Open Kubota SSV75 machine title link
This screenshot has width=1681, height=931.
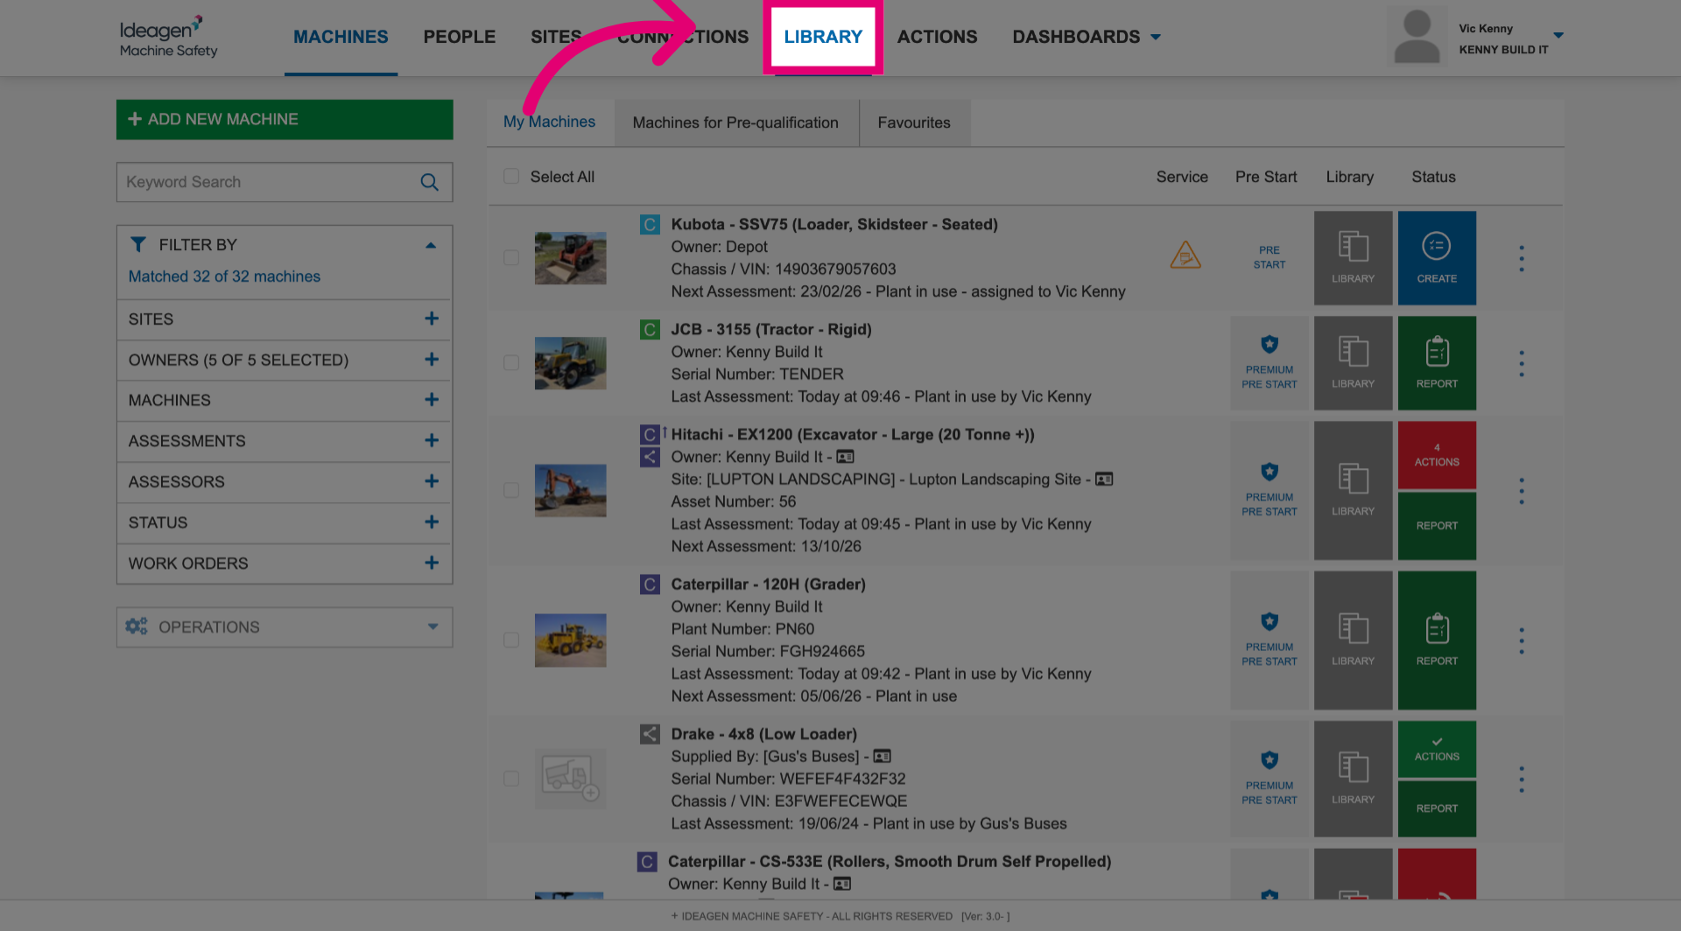pos(834,224)
